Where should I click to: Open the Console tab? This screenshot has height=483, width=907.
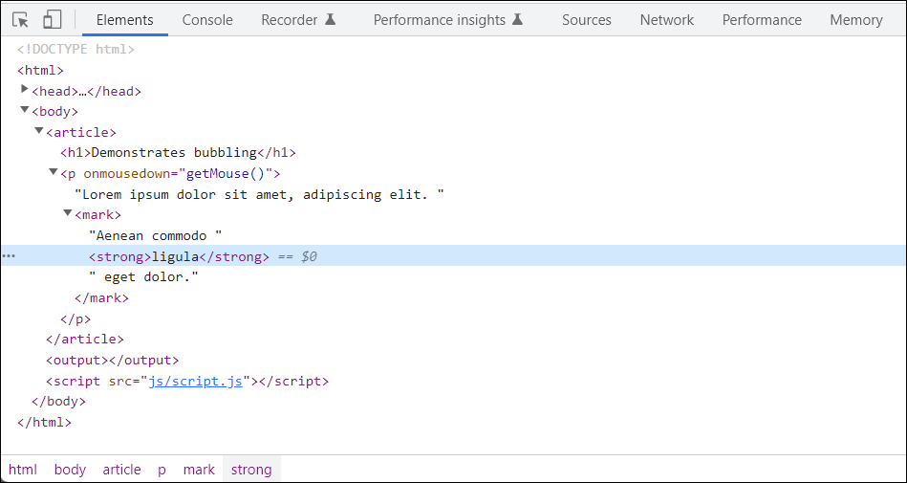[207, 20]
